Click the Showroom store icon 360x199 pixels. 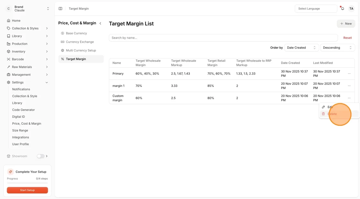8,156
